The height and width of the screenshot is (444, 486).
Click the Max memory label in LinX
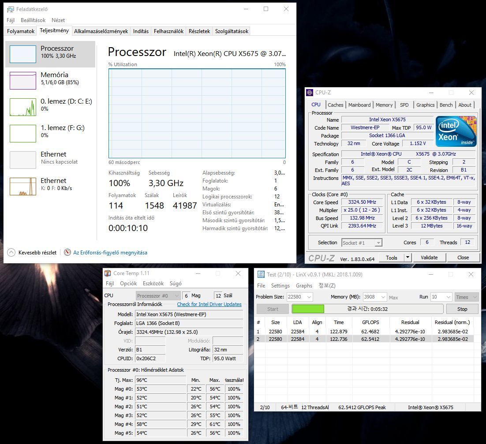[393, 298]
